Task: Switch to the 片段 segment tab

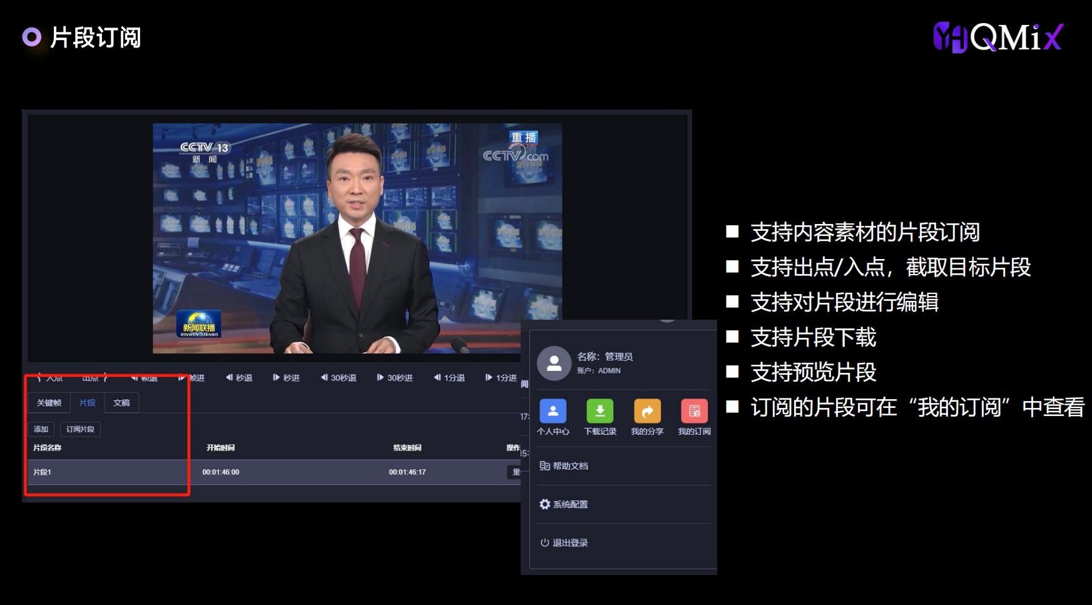Action: (88, 403)
